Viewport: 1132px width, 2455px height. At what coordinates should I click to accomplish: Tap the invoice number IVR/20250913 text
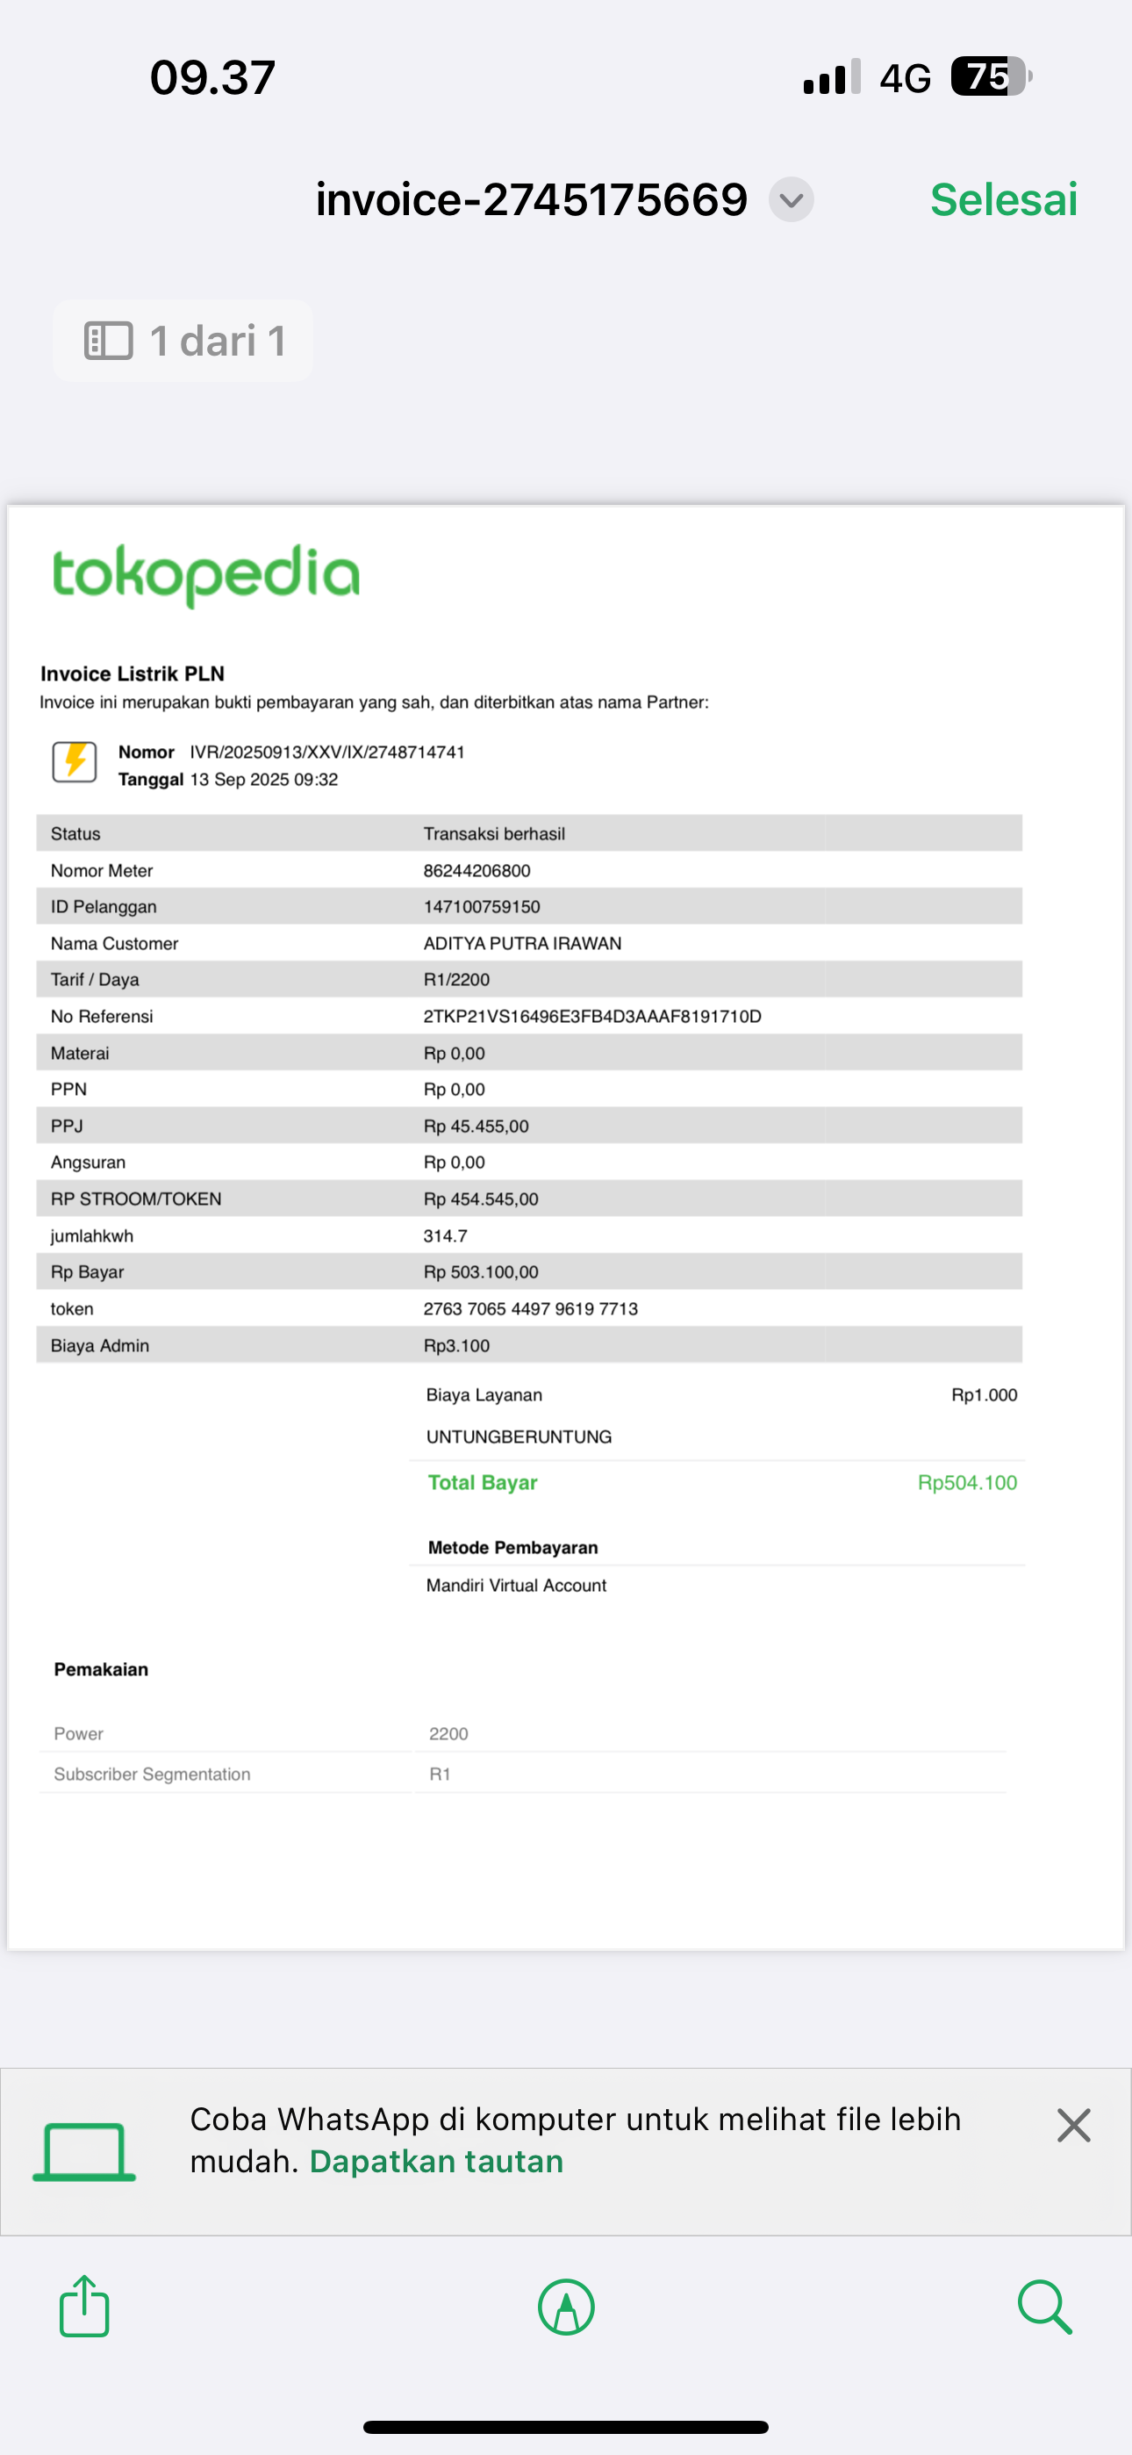[326, 752]
